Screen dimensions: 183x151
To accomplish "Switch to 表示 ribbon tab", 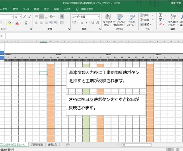I will [x=47, y=9].
